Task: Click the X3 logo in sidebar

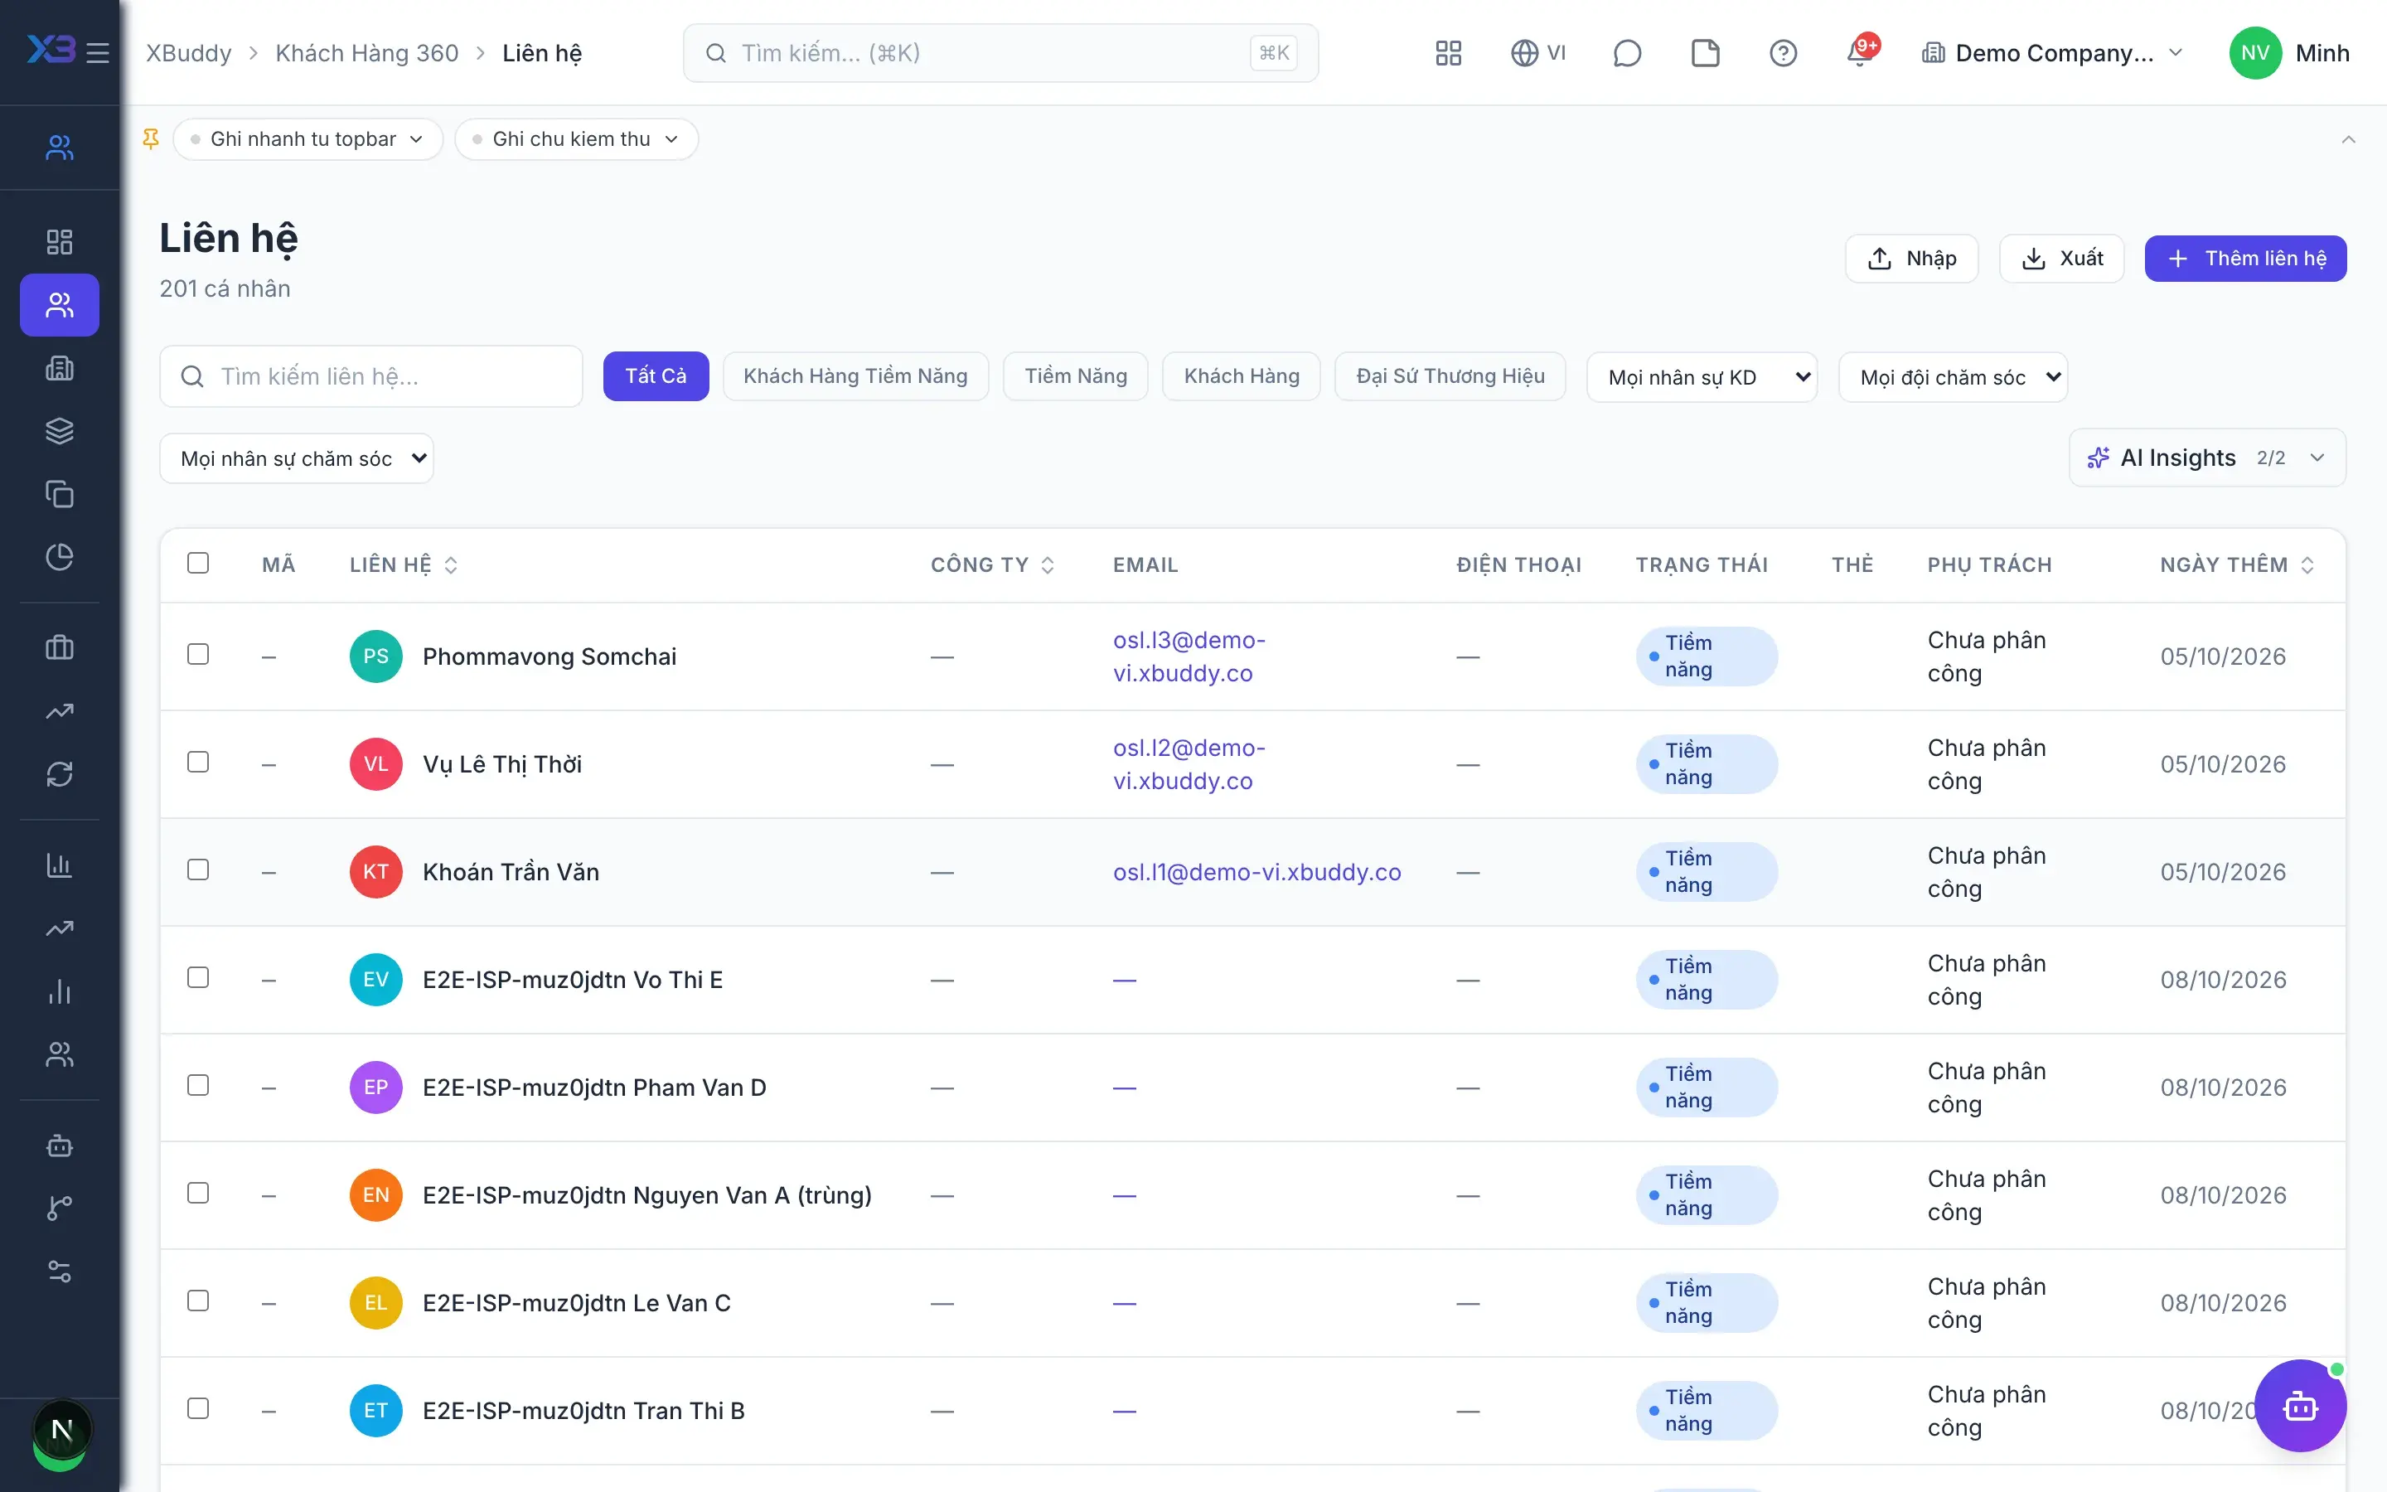Action: pos(51,48)
